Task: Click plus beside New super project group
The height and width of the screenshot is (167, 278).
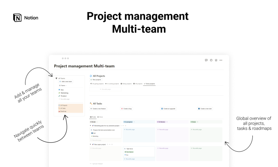Action: coord(112,145)
